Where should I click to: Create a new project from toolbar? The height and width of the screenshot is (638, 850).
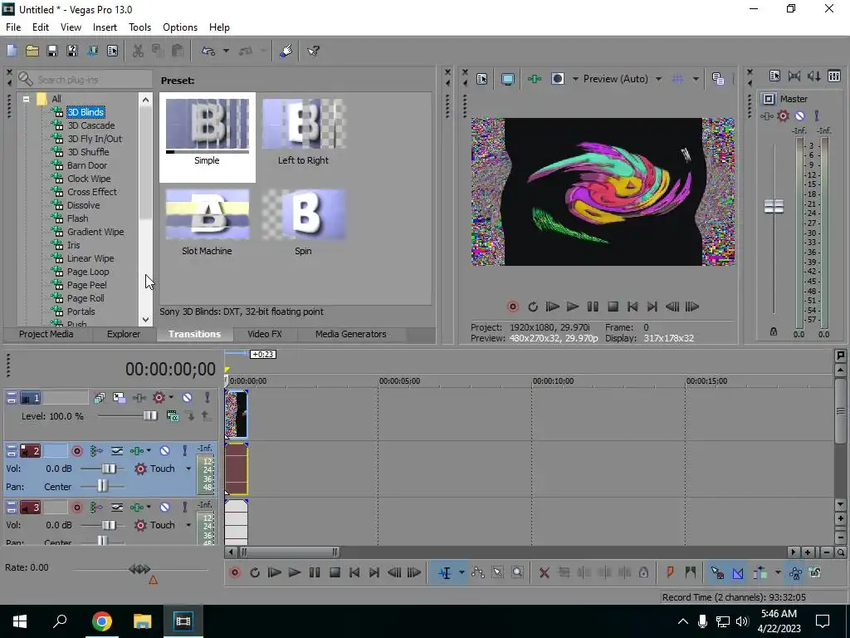click(12, 51)
